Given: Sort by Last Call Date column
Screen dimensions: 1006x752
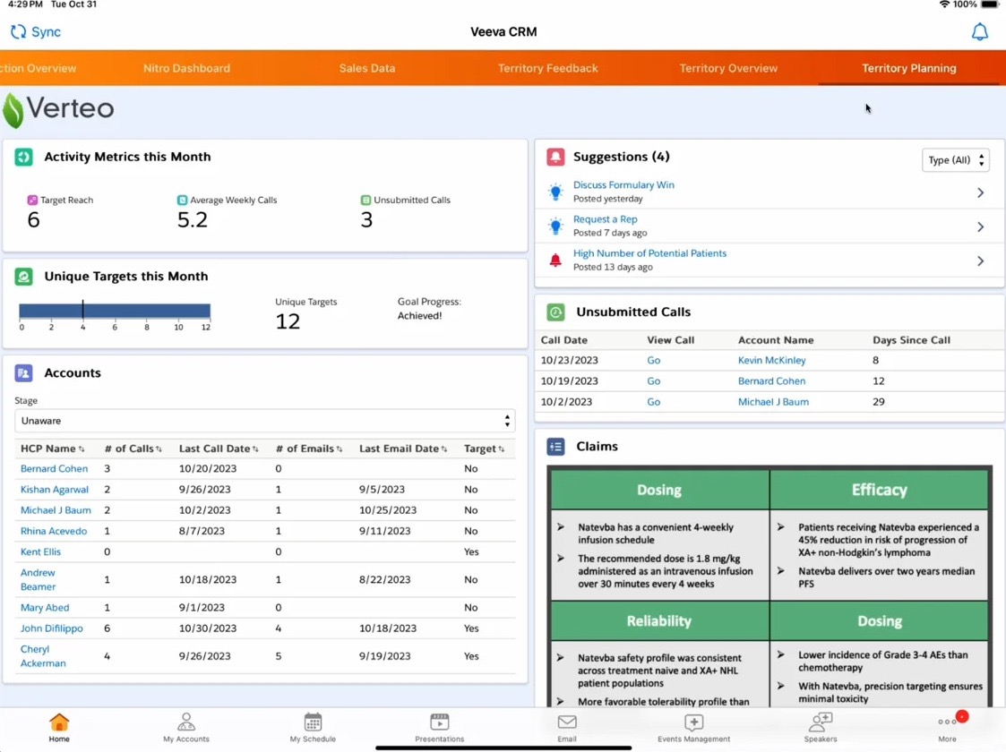Looking at the screenshot, I should coord(219,449).
